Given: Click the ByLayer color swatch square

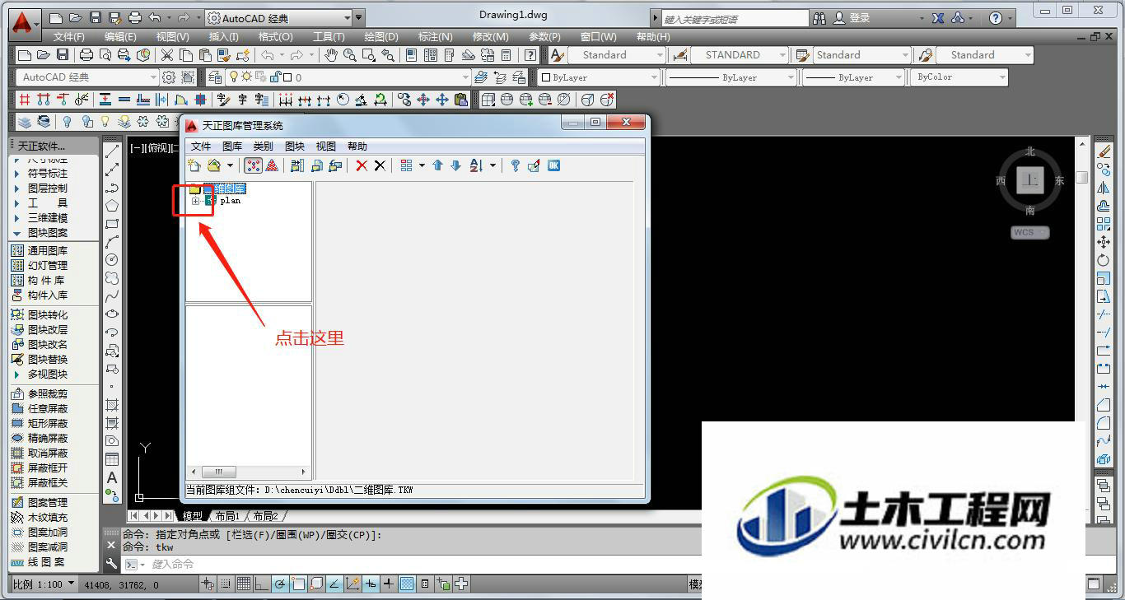Looking at the screenshot, I should pyautogui.click(x=545, y=77).
